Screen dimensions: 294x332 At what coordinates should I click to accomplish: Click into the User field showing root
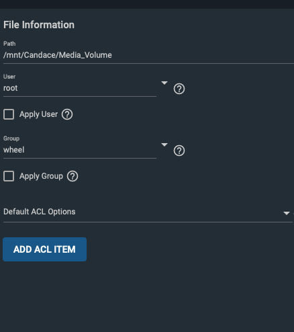[x=80, y=88]
